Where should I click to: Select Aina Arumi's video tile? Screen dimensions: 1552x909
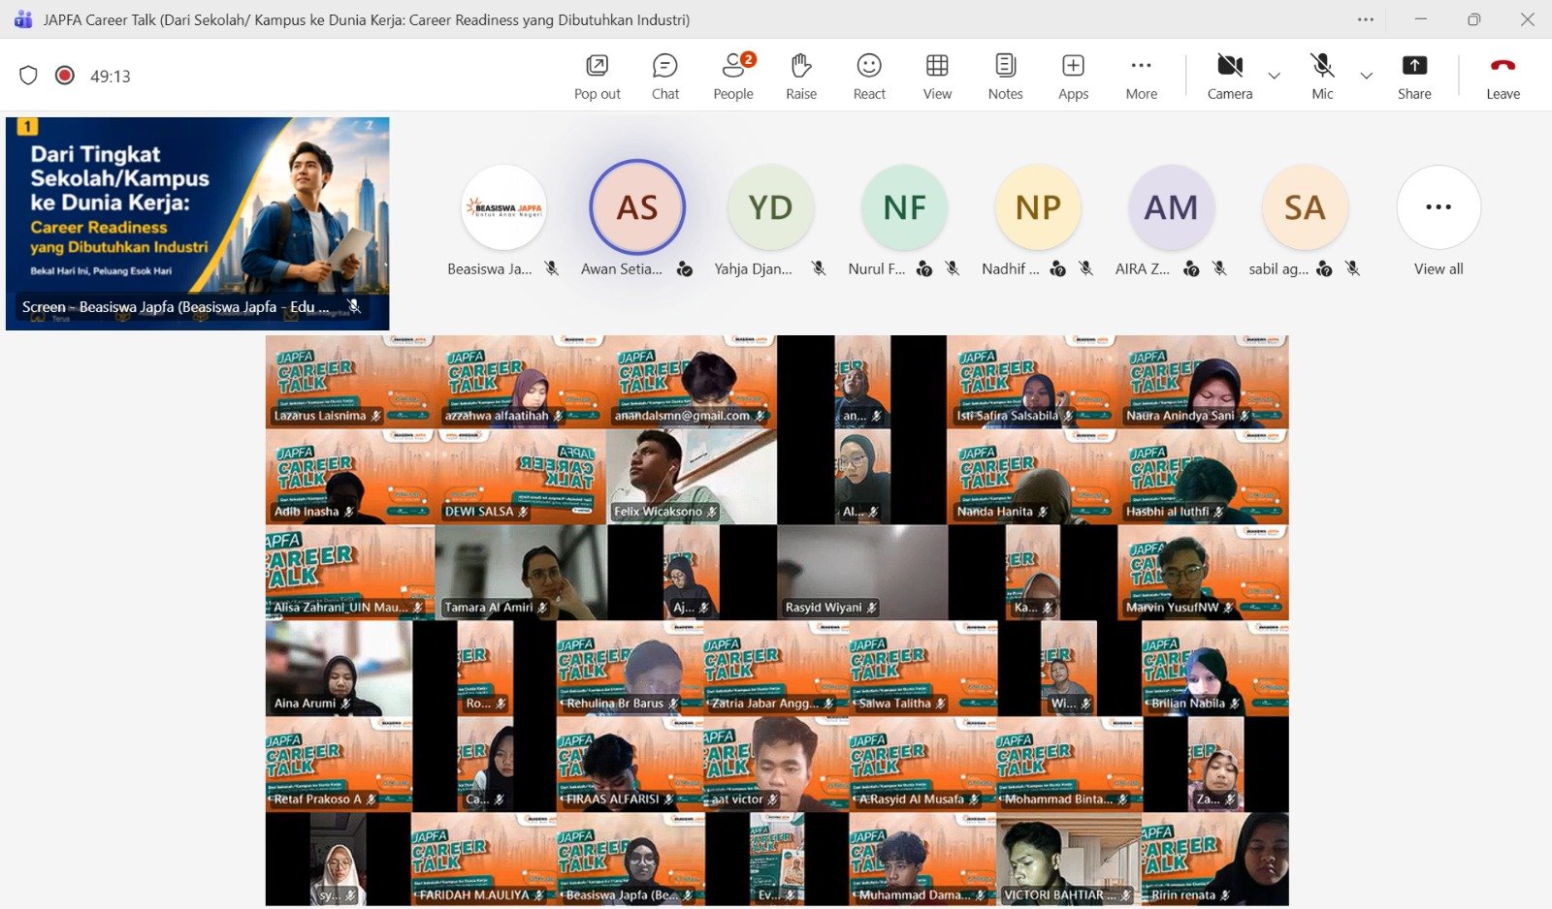tap(339, 669)
